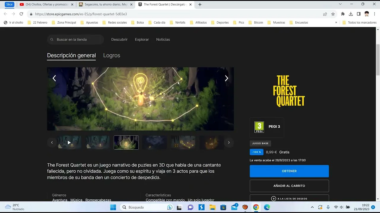This screenshot has width=380, height=213.
Task: Click the Obtener button
Action: [289, 171]
